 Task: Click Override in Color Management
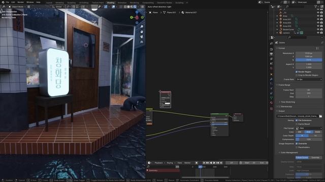click(x=315, y=157)
